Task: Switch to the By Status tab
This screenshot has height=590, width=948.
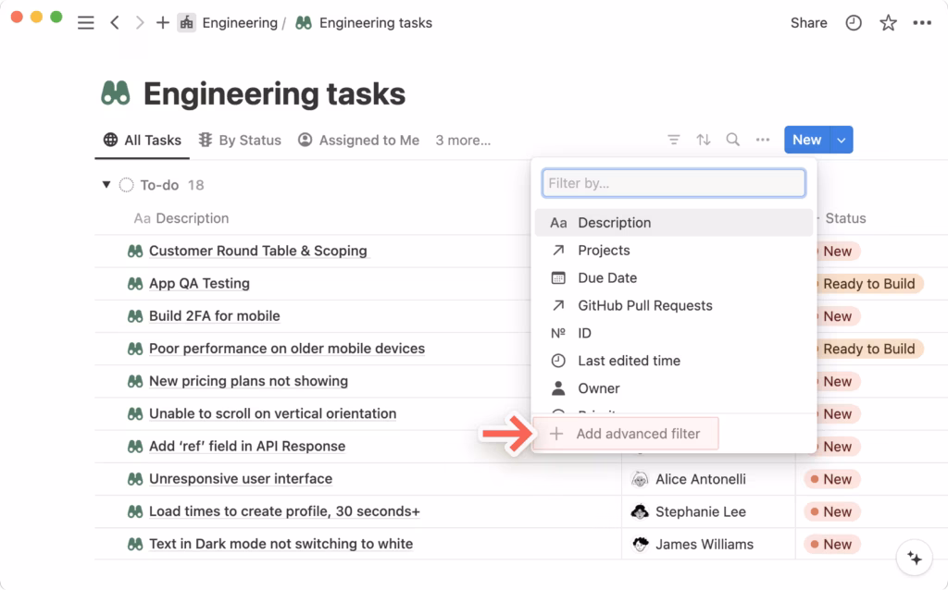Action: [240, 141]
